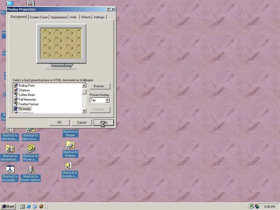The image size is (280, 210).
Task: Click the Show Desktop quick launch icon
Action: [22, 207]
